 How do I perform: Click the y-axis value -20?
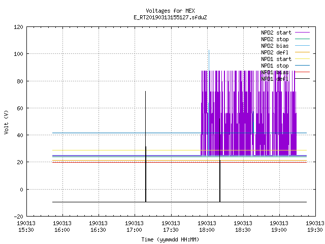point(18,217)
